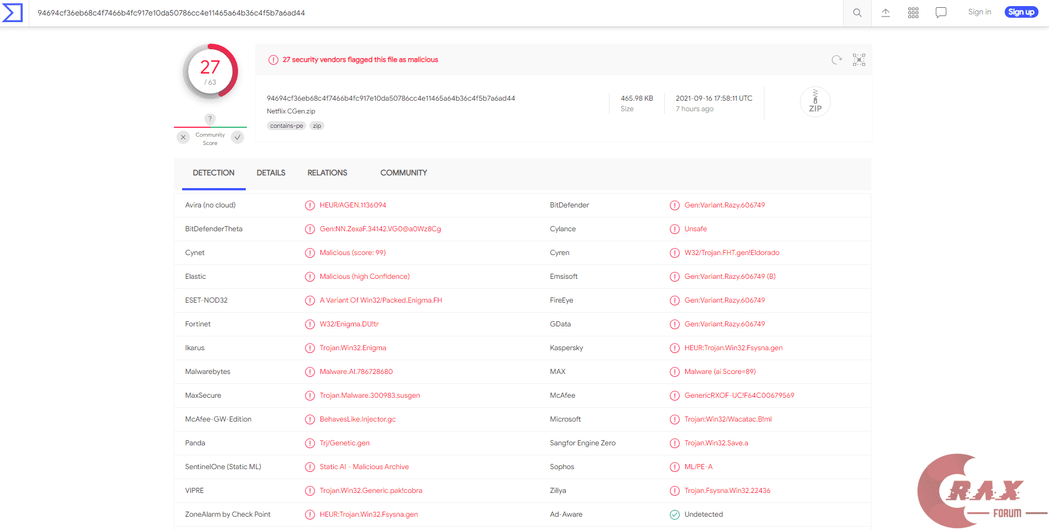Click the Trojan:Win32/Wacatac.B!ml result

pos(728,419)
